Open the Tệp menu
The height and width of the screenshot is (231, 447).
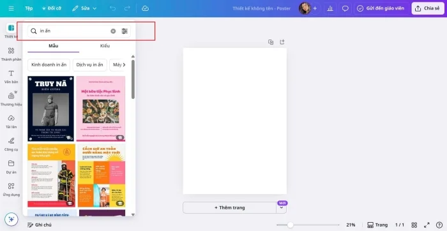[x=29, y=8]
